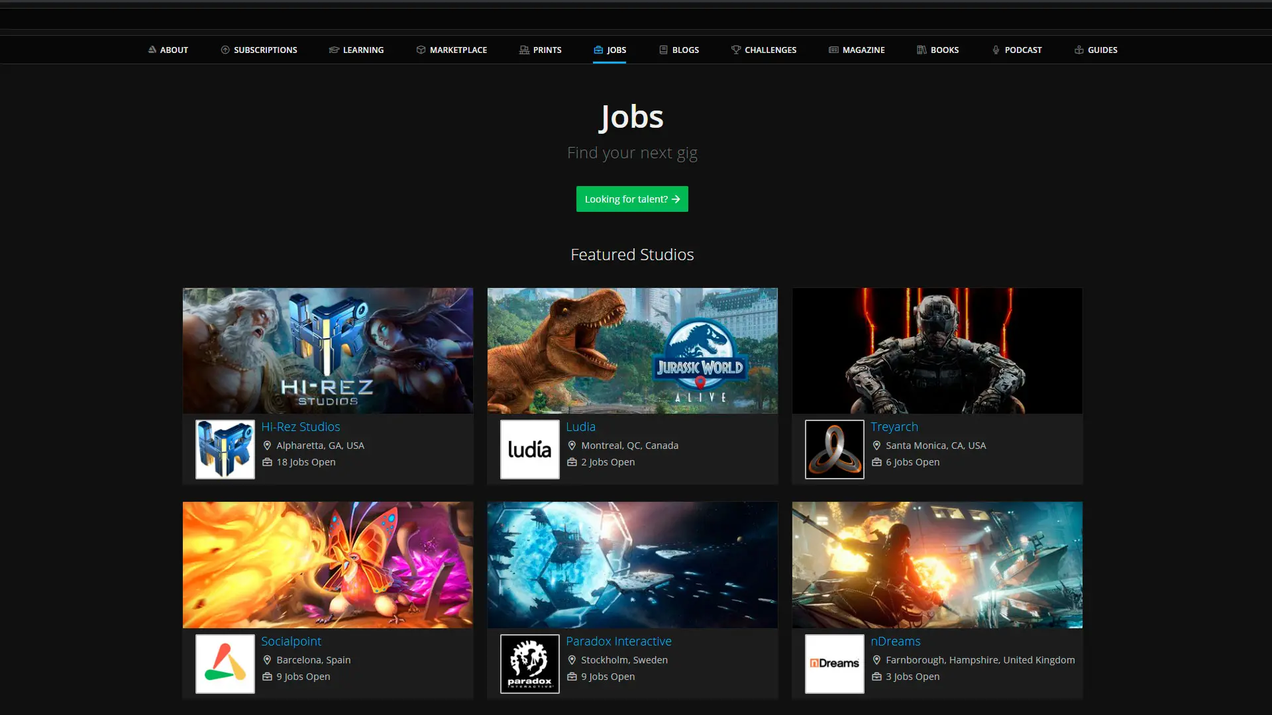Click the Podcast microphone icon
The width and height of the screenshot is (1272, 715).
996,50
